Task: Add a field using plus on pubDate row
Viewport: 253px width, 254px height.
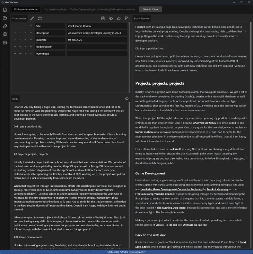Action: [15, 40]
